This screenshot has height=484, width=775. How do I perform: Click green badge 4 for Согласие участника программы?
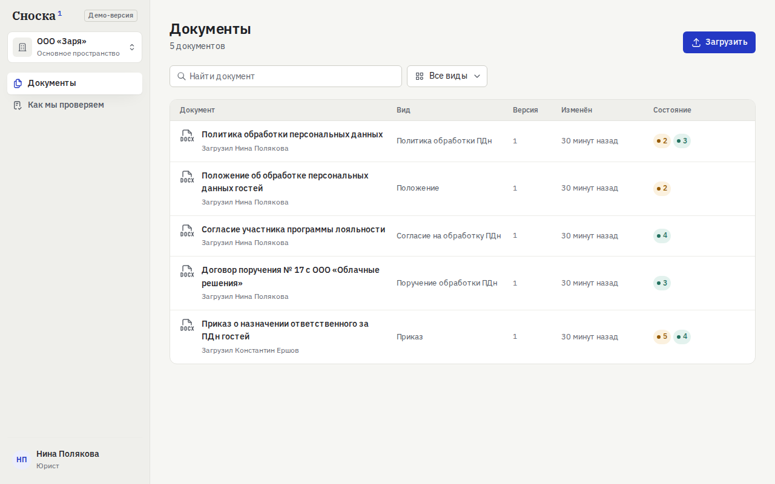click(662, 236)
